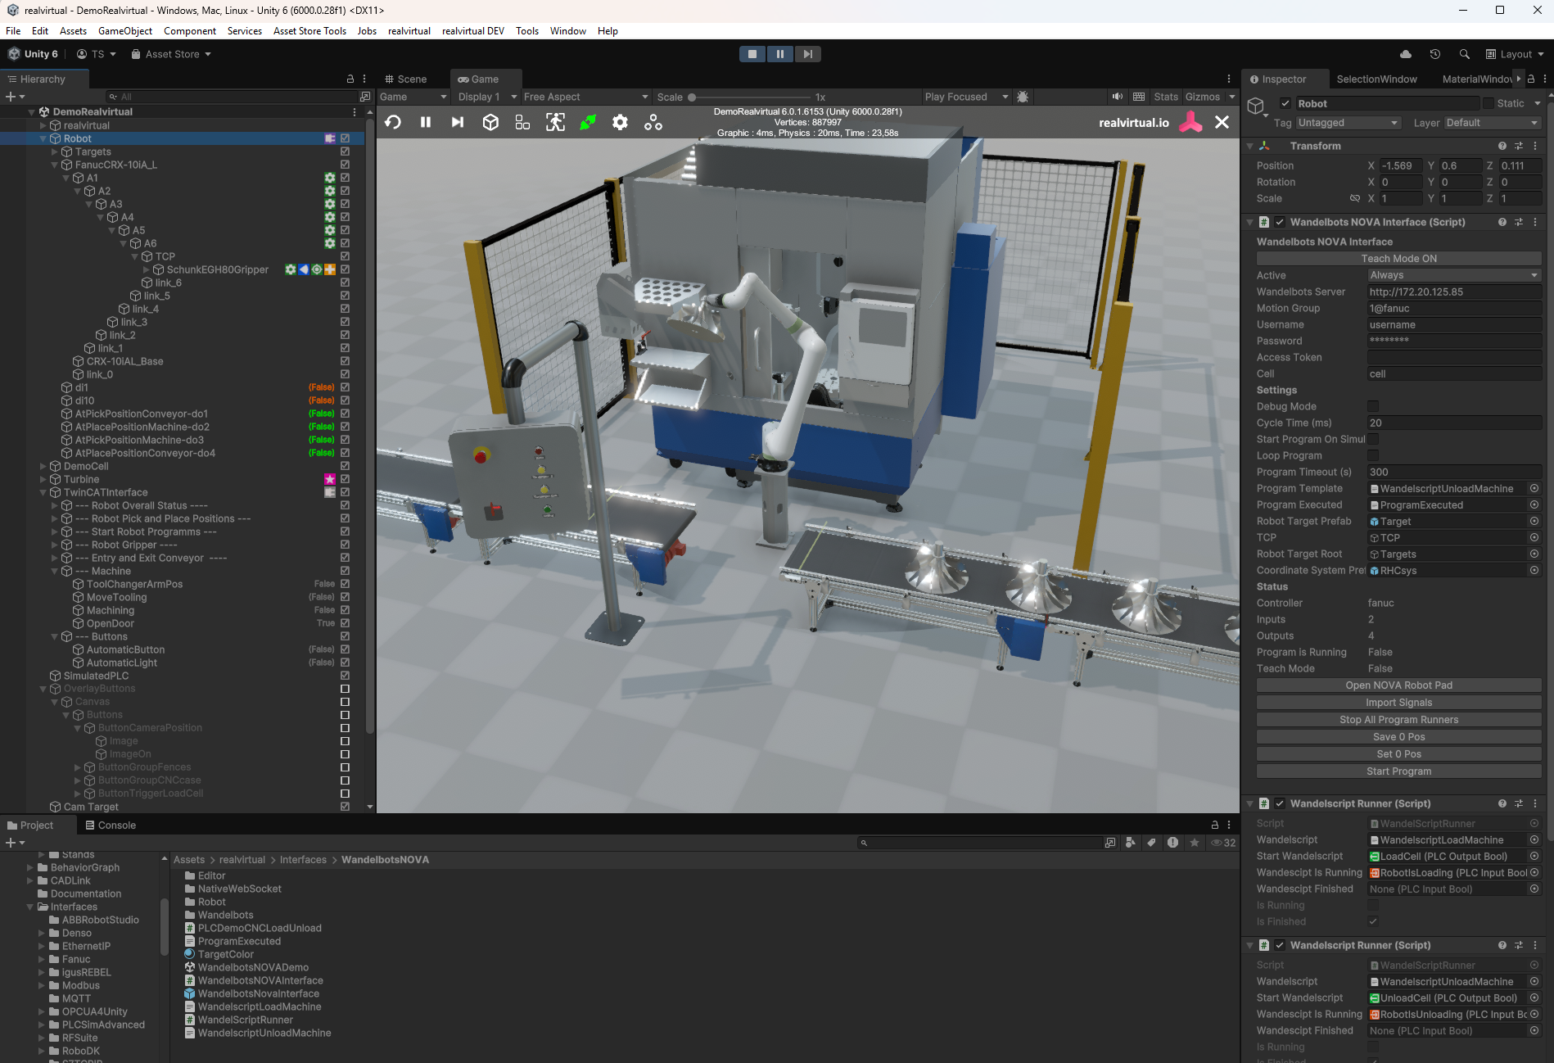This screenshot has height=1063, width=1554.
Task: Switch to the Scene tab
Action: coord(407,79)
